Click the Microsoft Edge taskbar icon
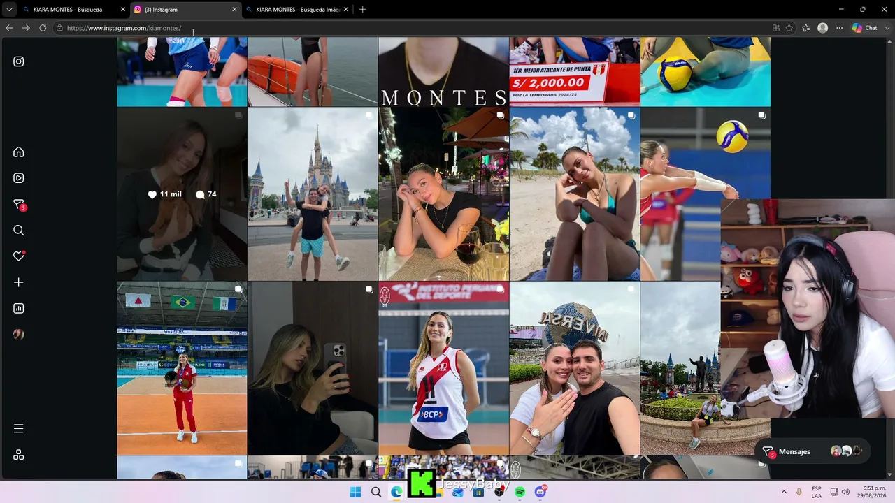The image size is (895, 503). click(396, 492)
